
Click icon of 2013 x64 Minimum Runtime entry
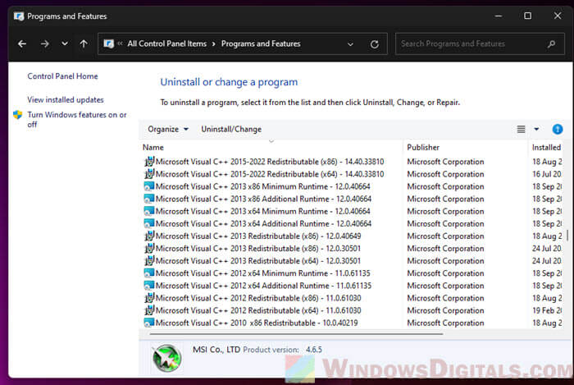coord(149,211)
